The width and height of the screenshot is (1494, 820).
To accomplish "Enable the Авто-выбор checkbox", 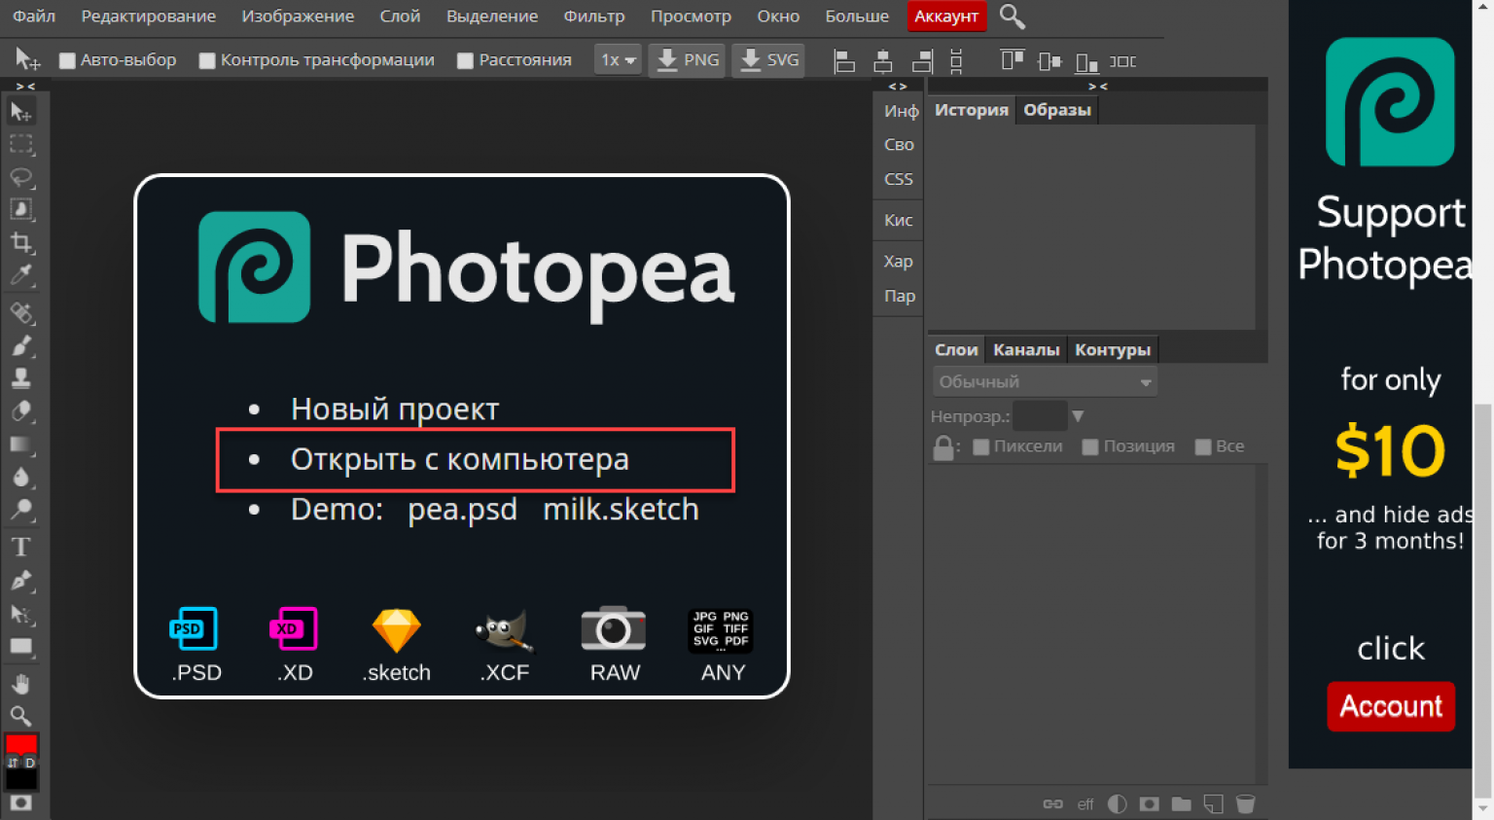I will pyautogui.click(x=67, y=60).
